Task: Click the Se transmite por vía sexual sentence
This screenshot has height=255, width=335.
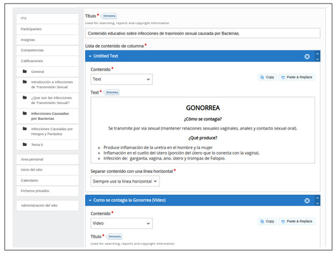Action: (203, 128)
